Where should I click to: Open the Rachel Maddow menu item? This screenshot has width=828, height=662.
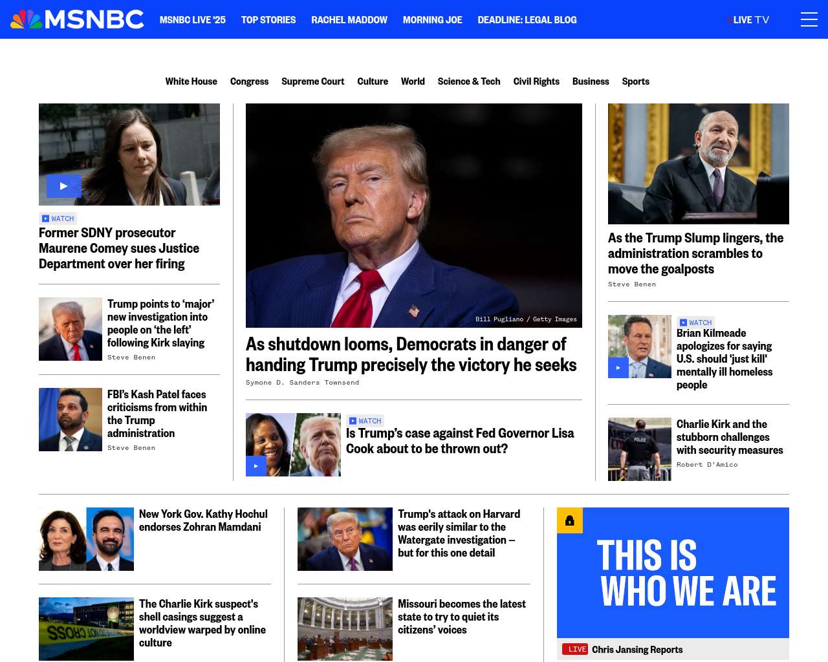(x=349, y=20)
